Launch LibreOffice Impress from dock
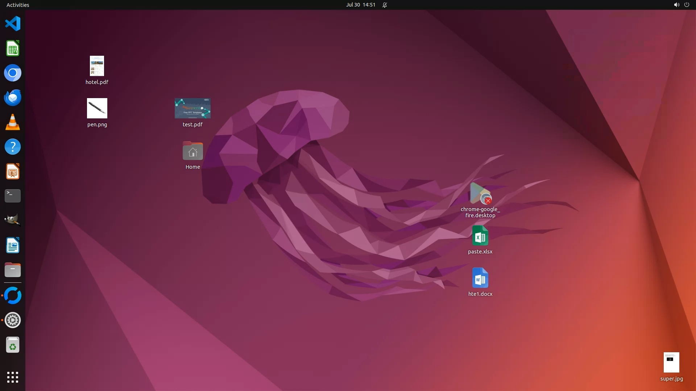This screenshot has height=391, width=696. (13, 172)
